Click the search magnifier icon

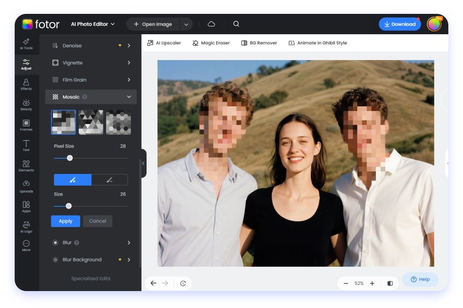click(236, 24)
